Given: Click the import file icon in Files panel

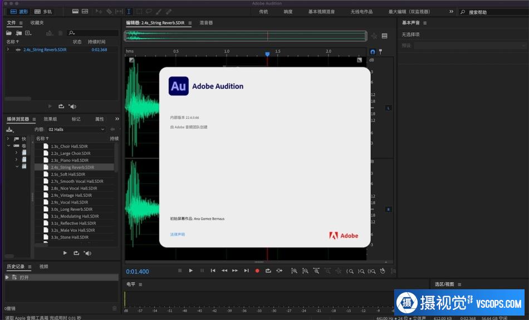Looking at the screenshot, I should click(19, 33).
